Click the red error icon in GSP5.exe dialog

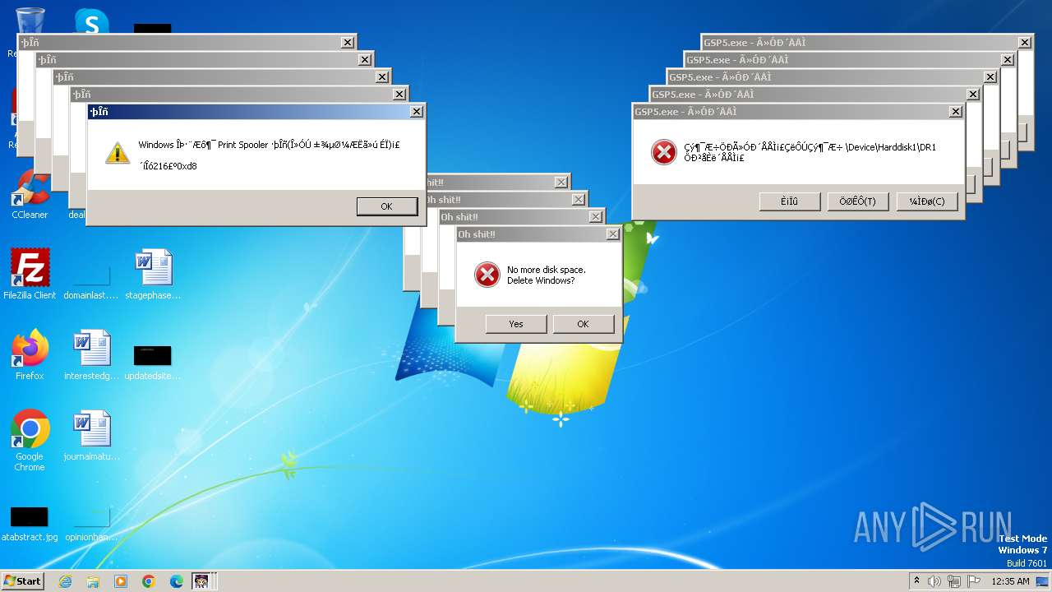[664, 152]
